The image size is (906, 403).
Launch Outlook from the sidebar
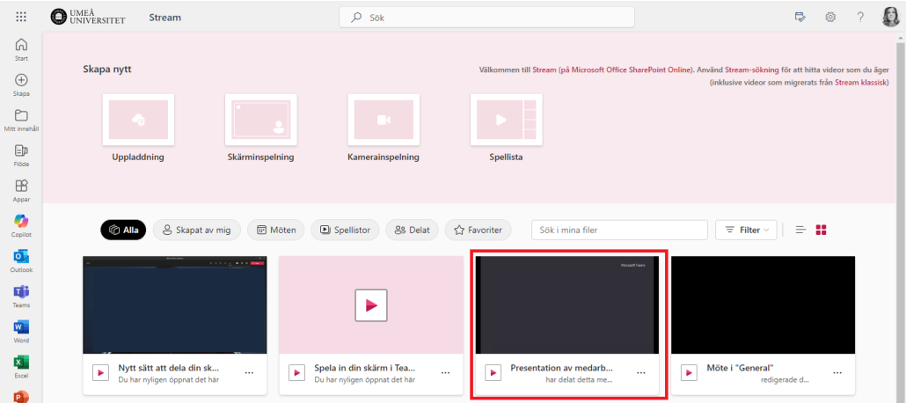point(21,261)
